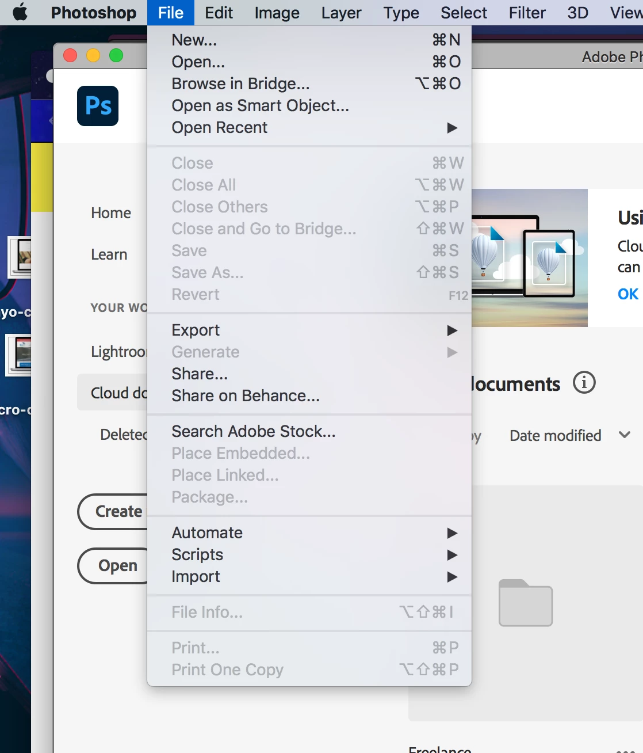Expand the Open Recent submenu

click(309, 127)
